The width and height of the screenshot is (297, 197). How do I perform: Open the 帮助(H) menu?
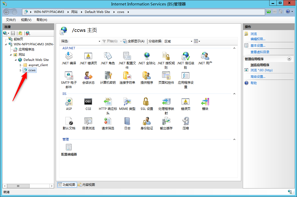(42, 20)
